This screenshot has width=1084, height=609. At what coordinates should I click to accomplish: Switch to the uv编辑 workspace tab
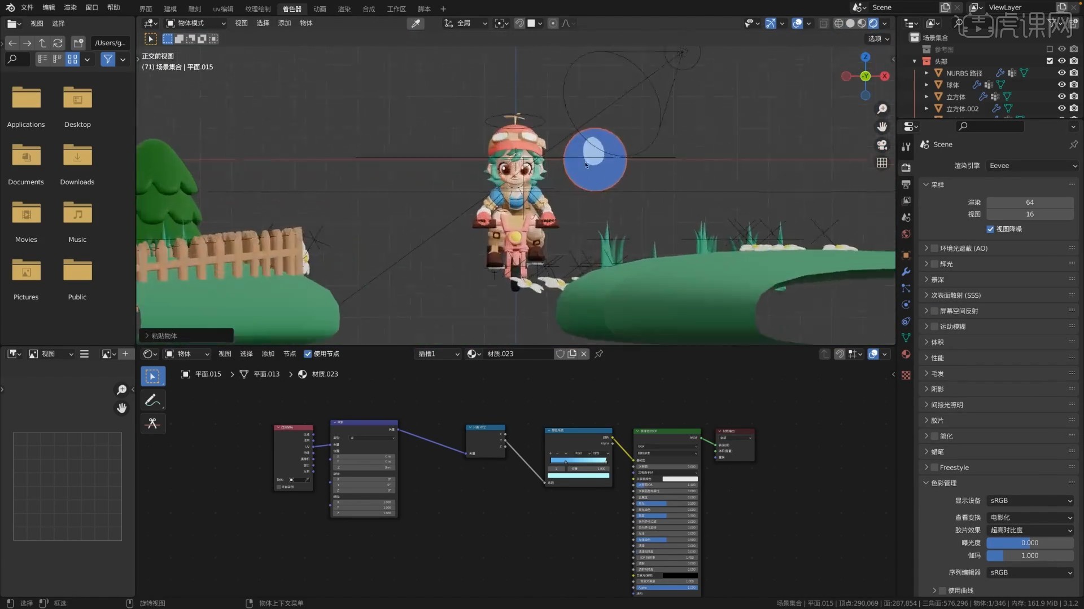(223, 9)
